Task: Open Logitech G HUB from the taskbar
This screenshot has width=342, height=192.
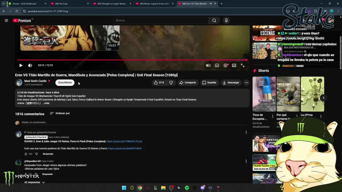Action: point(179,188)
